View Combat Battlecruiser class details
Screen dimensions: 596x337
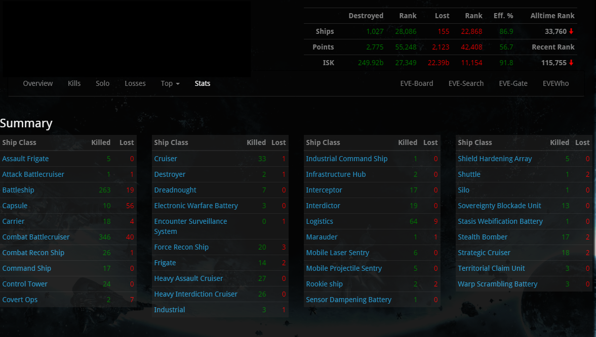click(36, 237)
